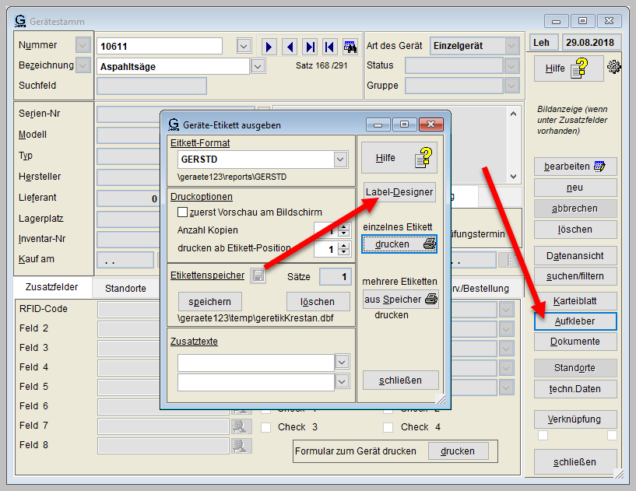Click the Etikettenspeicher disk icon
Image resolution: width=636 pixels, height=491 pixels.
pos(258,275)
